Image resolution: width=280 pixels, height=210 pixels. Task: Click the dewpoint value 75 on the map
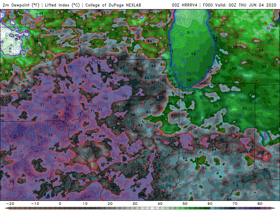click(x=12, y=182)
